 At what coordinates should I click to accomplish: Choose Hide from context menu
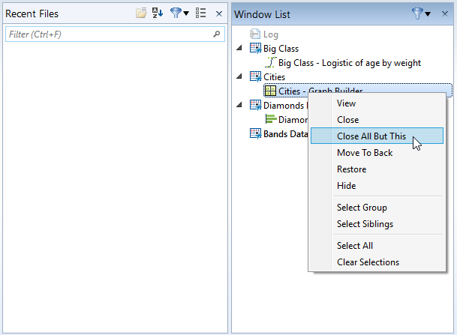click(x=377, y=186)
